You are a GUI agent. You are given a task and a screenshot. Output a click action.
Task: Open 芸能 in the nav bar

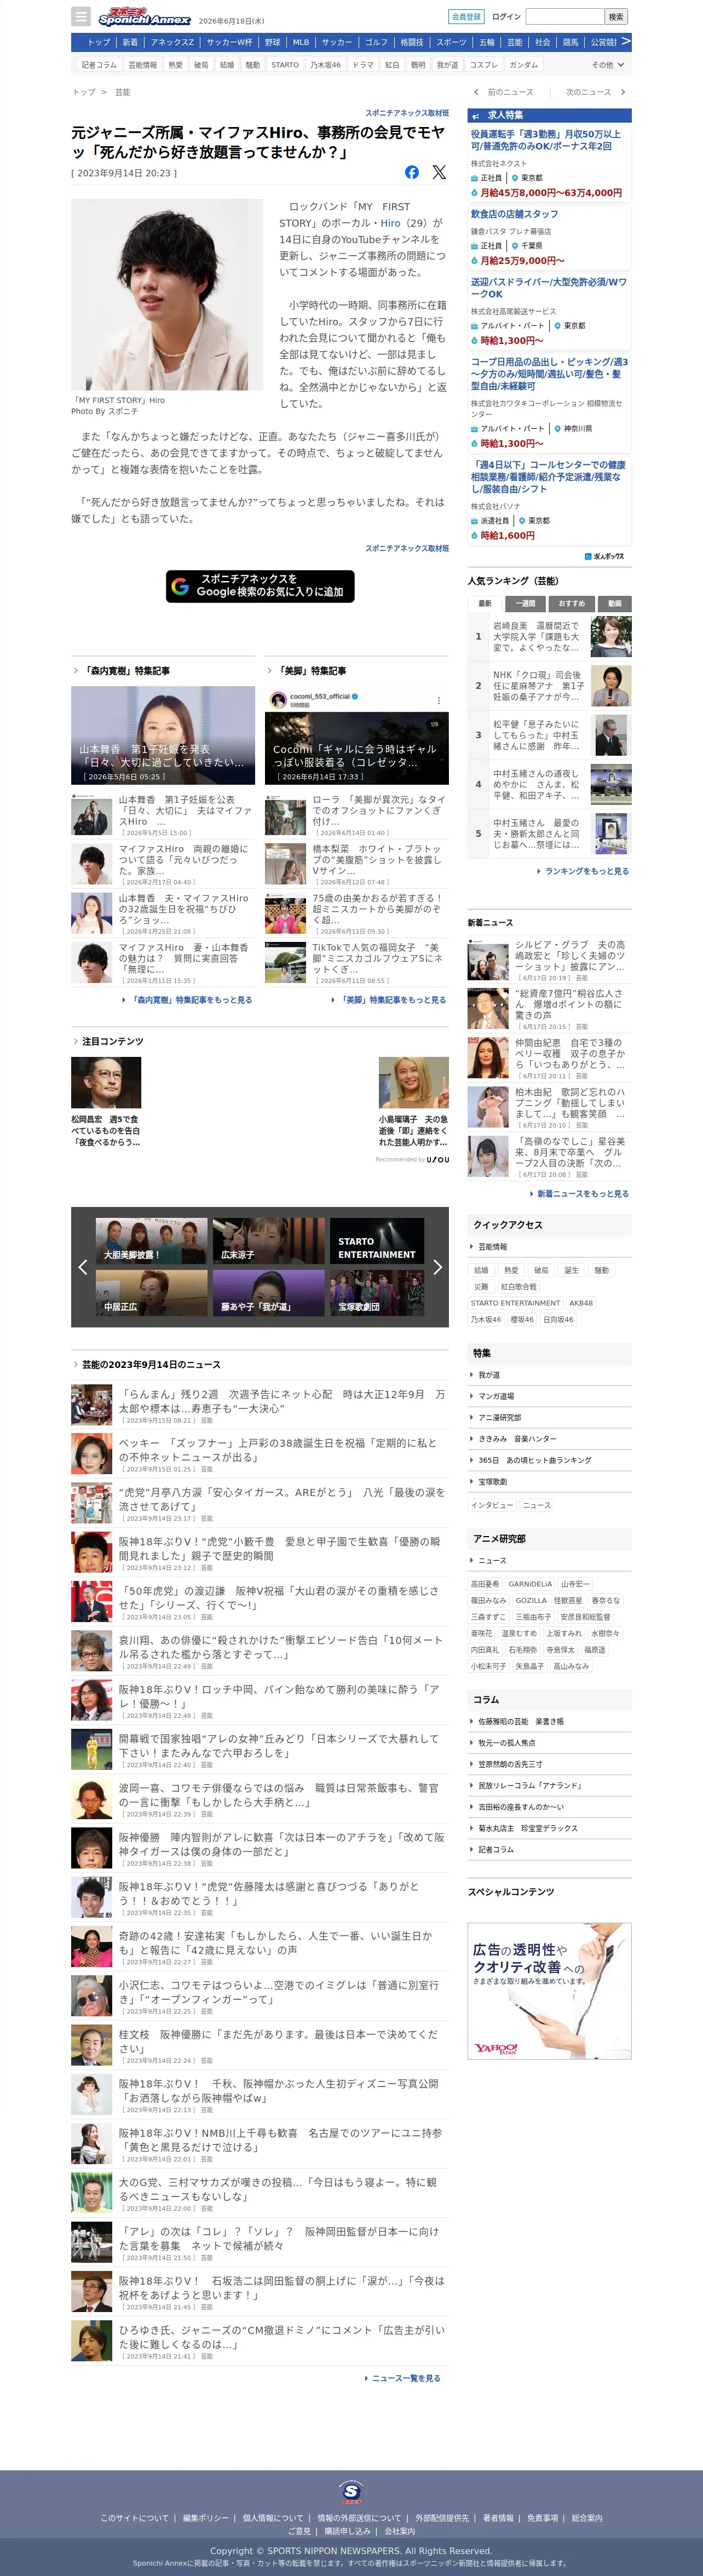[x=515, y=42]
